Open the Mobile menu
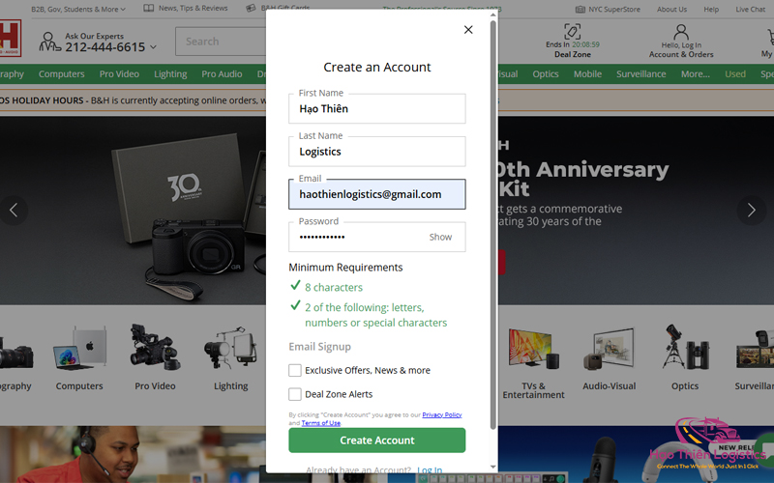Screen dimensions: 774x483 587,74
